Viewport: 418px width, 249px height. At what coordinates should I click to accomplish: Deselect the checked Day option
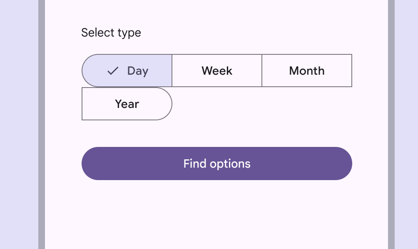pos(127,71)
